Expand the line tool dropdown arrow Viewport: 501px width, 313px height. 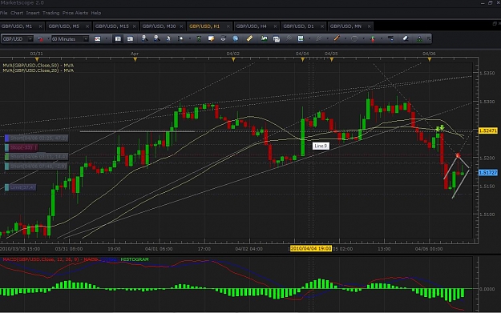pyautogui.click(x=345, y=38)
